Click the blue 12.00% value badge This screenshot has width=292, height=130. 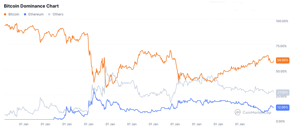coord(282,107)
